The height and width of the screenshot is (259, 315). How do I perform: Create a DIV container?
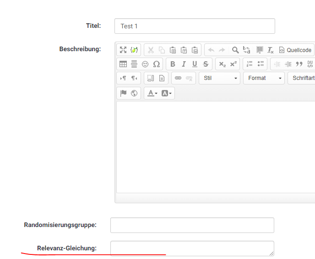(310, 64)
